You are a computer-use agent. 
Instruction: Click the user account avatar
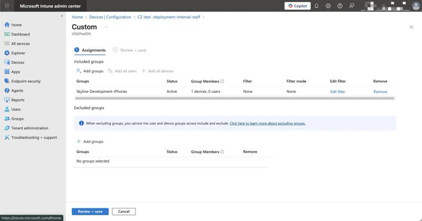coord(416,6)
